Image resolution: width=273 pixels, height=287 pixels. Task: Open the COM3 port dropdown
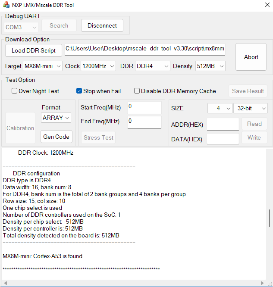(21, 27)
